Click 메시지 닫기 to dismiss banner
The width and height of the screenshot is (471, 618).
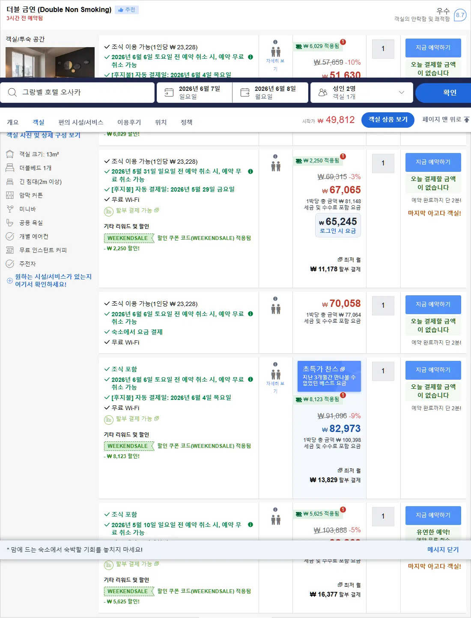click(x=443, y=550)
